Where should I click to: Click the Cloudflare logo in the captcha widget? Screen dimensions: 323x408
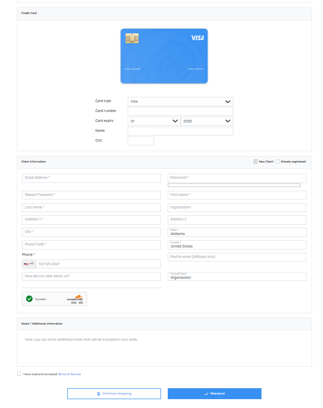(x=75, y=299)
